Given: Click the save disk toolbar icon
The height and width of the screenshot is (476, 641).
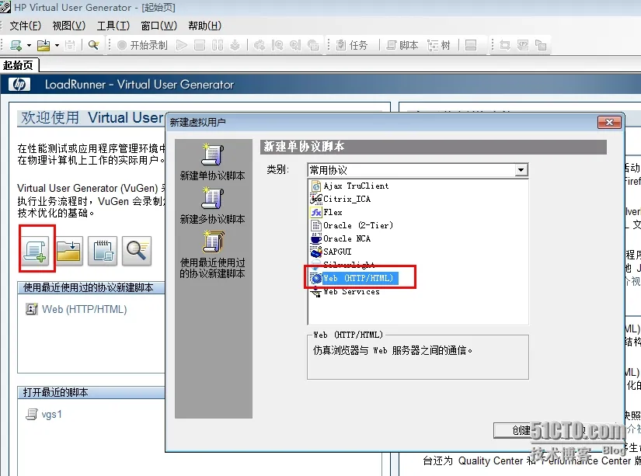Looking at the screenshot, I should (x=70, y=45).
